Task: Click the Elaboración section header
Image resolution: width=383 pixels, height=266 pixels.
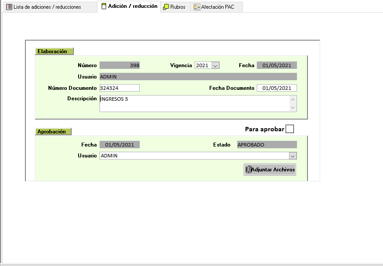Action: point(54,51)
